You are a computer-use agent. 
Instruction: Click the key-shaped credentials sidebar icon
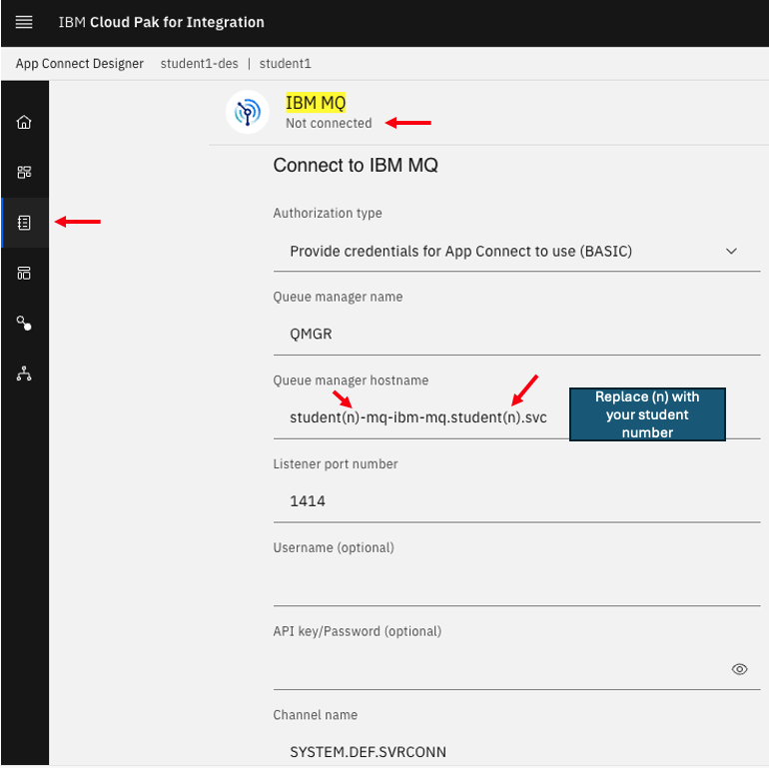click(24, 324)
